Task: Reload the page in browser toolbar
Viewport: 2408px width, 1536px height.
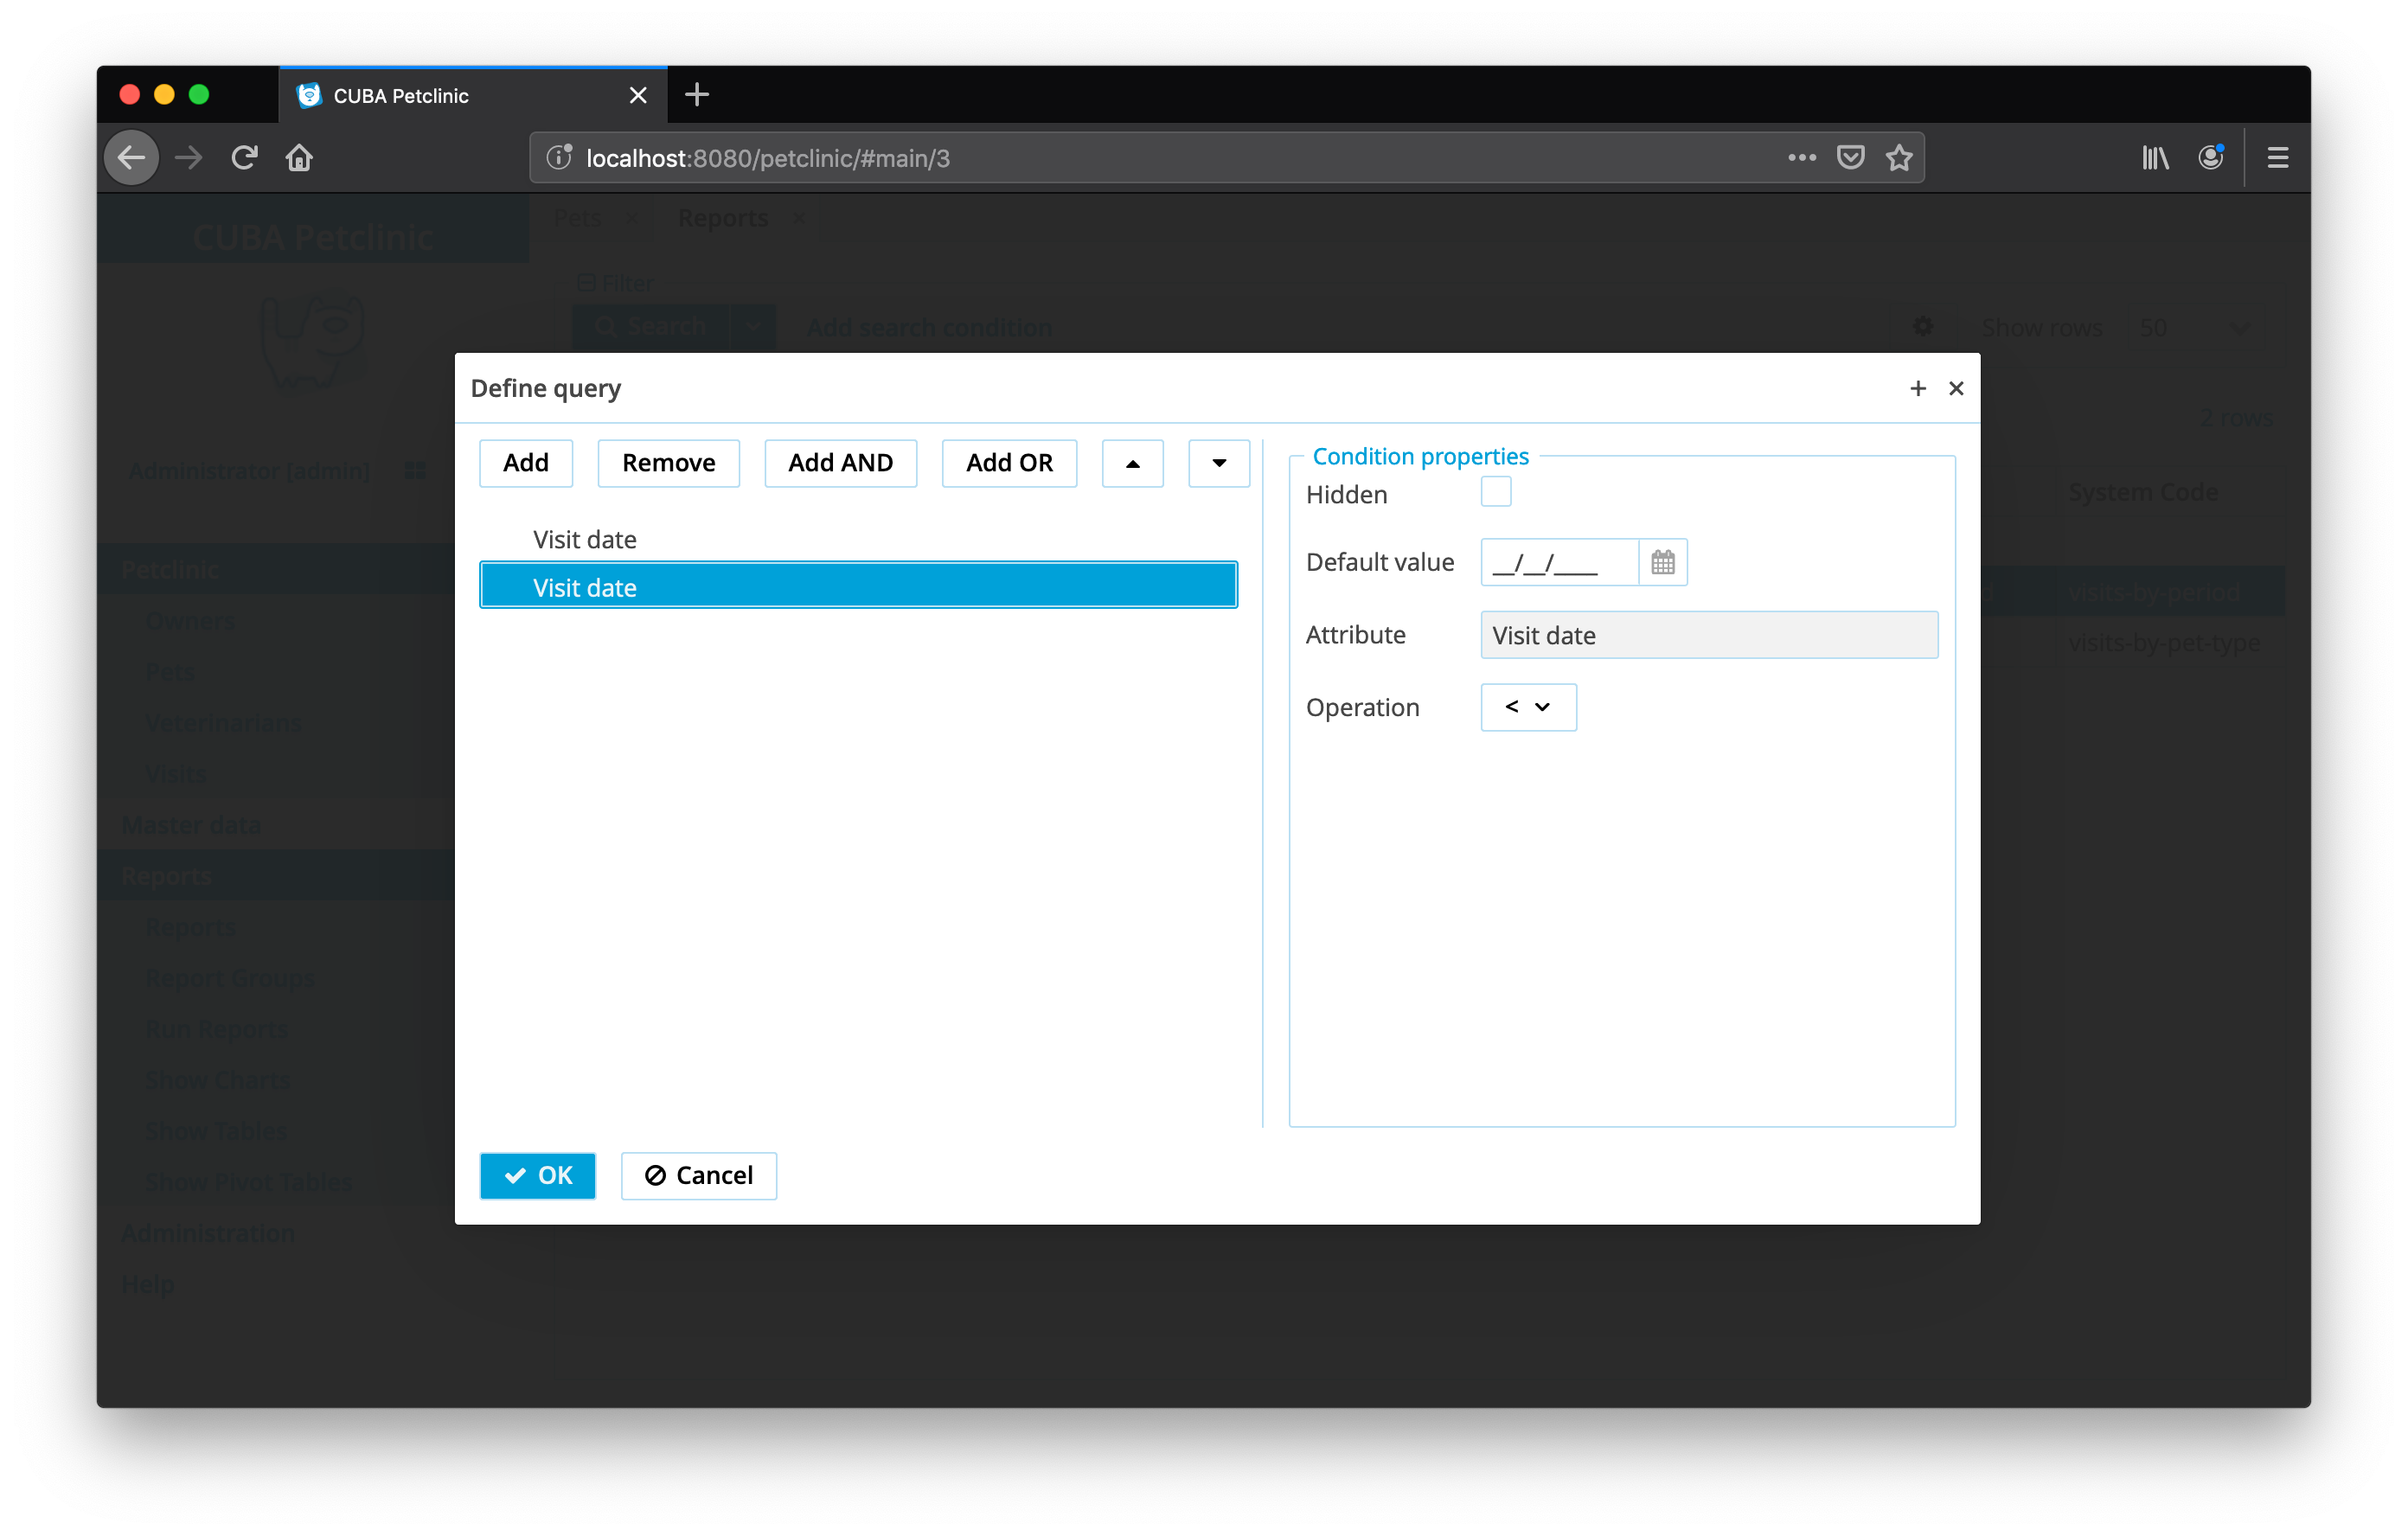Action: (x=245, y=158)
